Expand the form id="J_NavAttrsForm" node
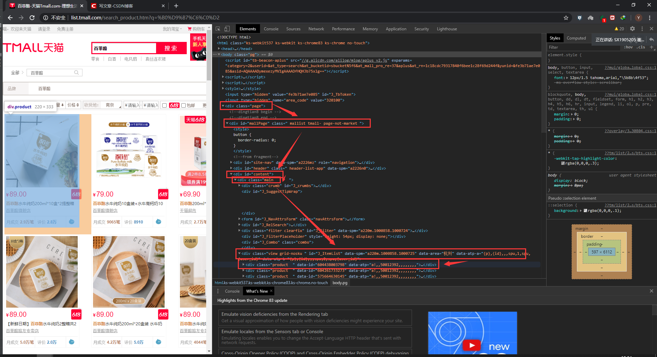 coord(240,219)
